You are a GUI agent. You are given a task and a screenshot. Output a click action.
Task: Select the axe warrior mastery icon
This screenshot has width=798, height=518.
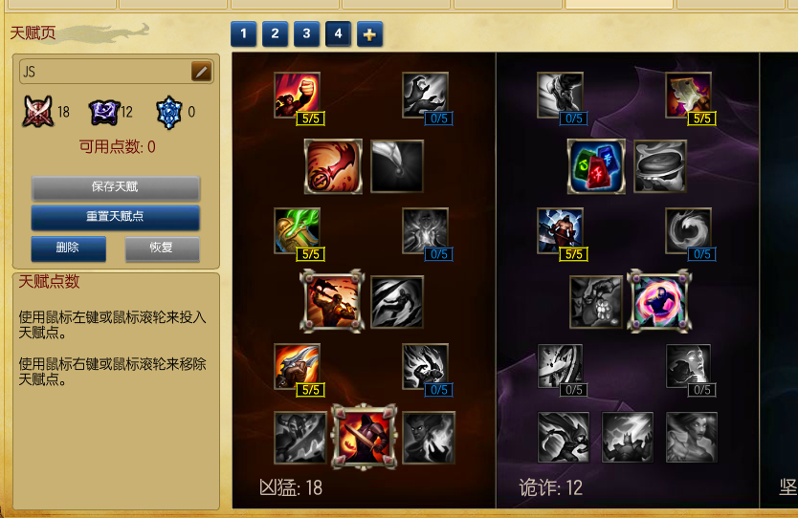click(x=332, y=301)
